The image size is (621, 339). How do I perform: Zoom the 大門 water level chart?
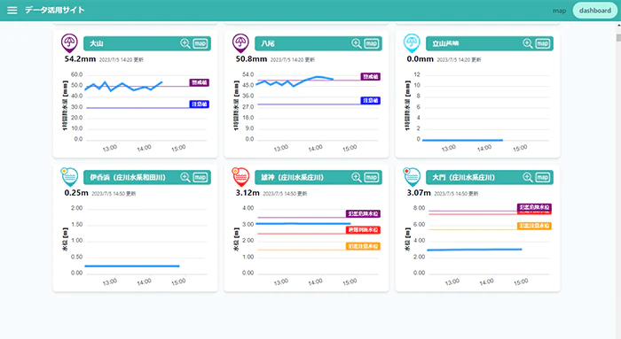(527, 177)
